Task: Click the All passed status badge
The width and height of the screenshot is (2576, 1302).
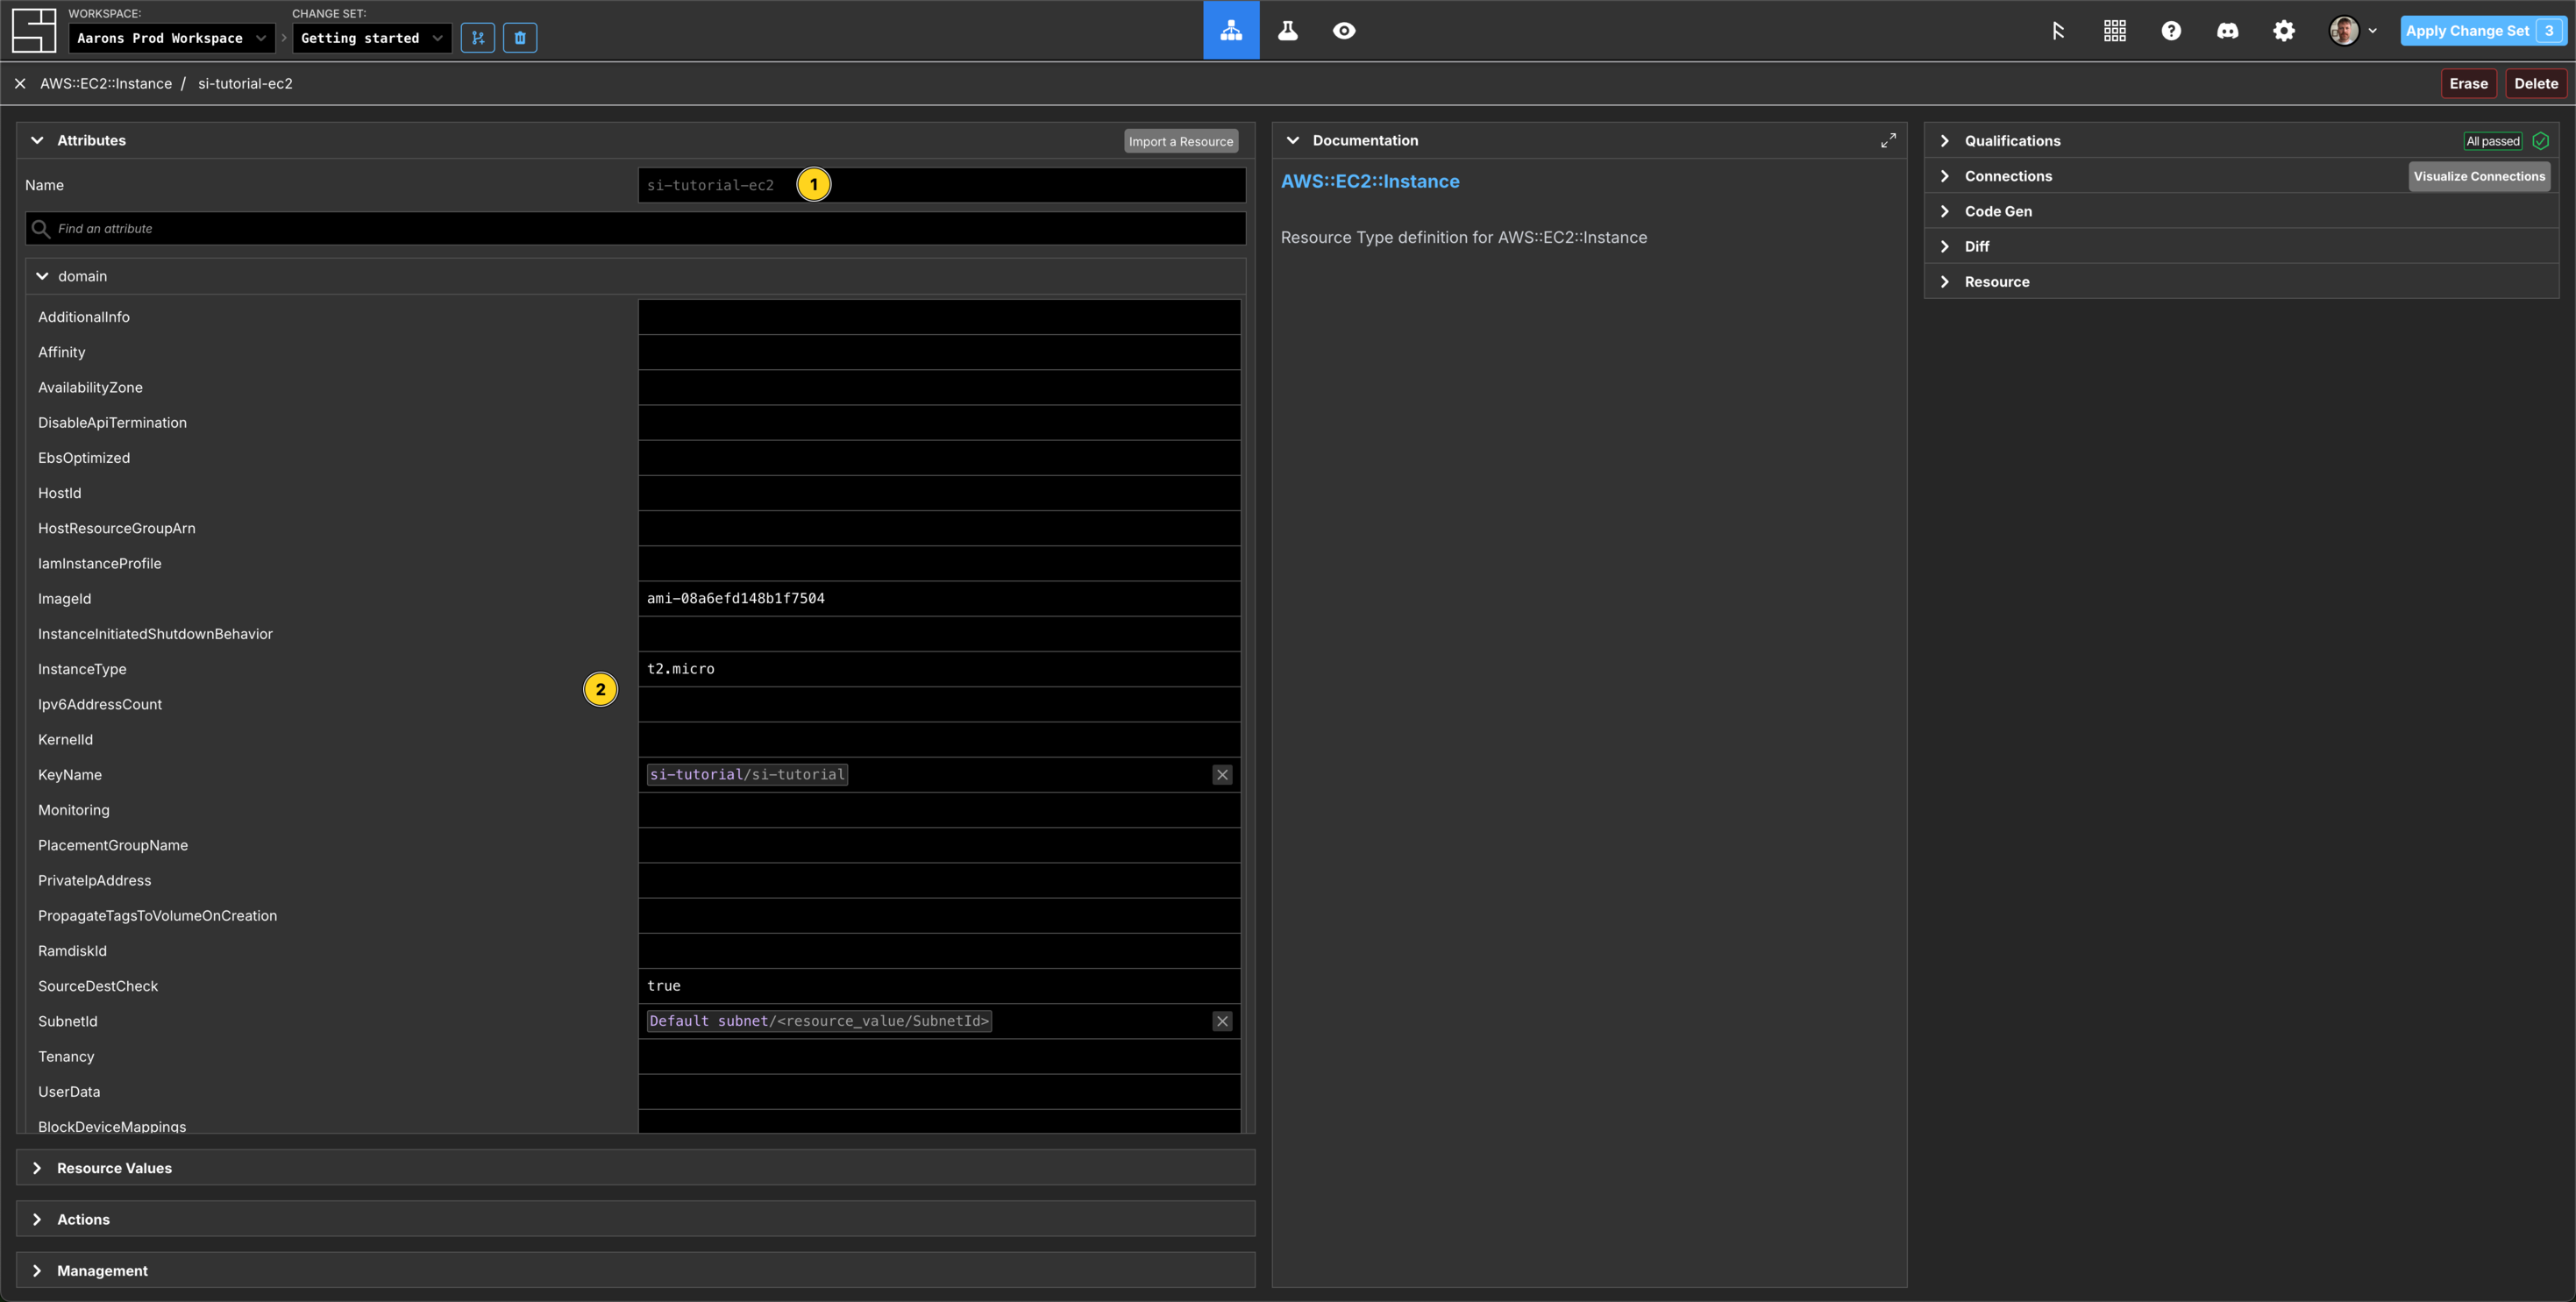Action: pyautogui.click(x=2493, y=141)
